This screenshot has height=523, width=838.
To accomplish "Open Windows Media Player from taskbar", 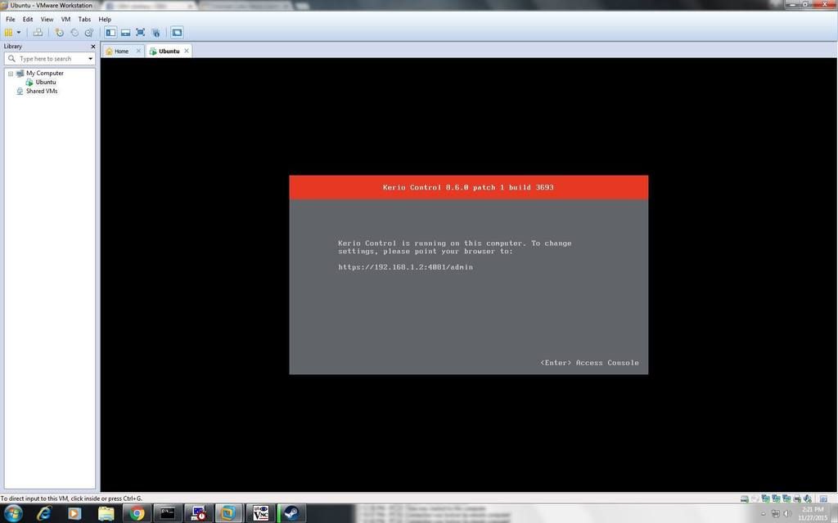I will click(x=74, y=513).
